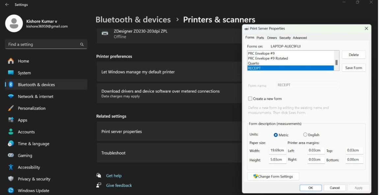
Task: Open the user profile avatar
Action: pyautogui.click(x=14, y=23)
